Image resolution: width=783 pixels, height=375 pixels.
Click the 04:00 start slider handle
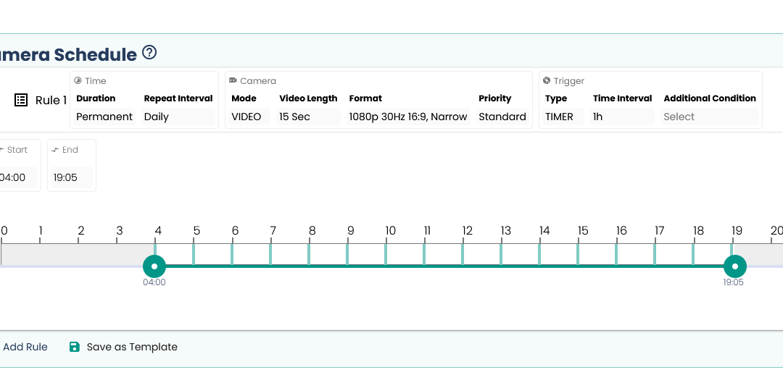tap(154, 266)
